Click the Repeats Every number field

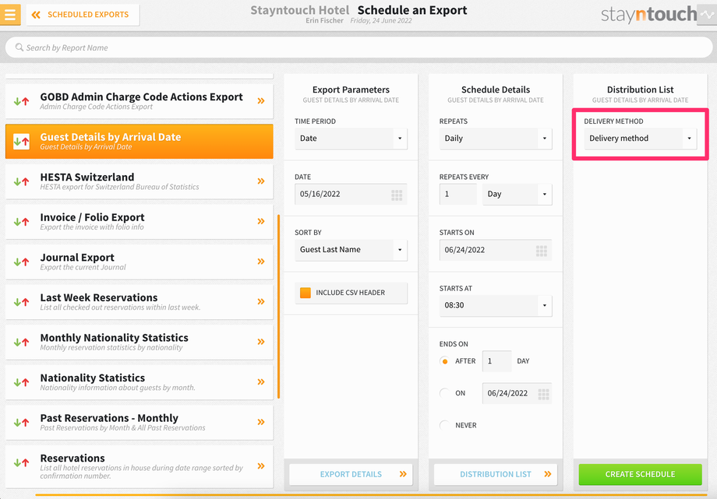point(458,194)
